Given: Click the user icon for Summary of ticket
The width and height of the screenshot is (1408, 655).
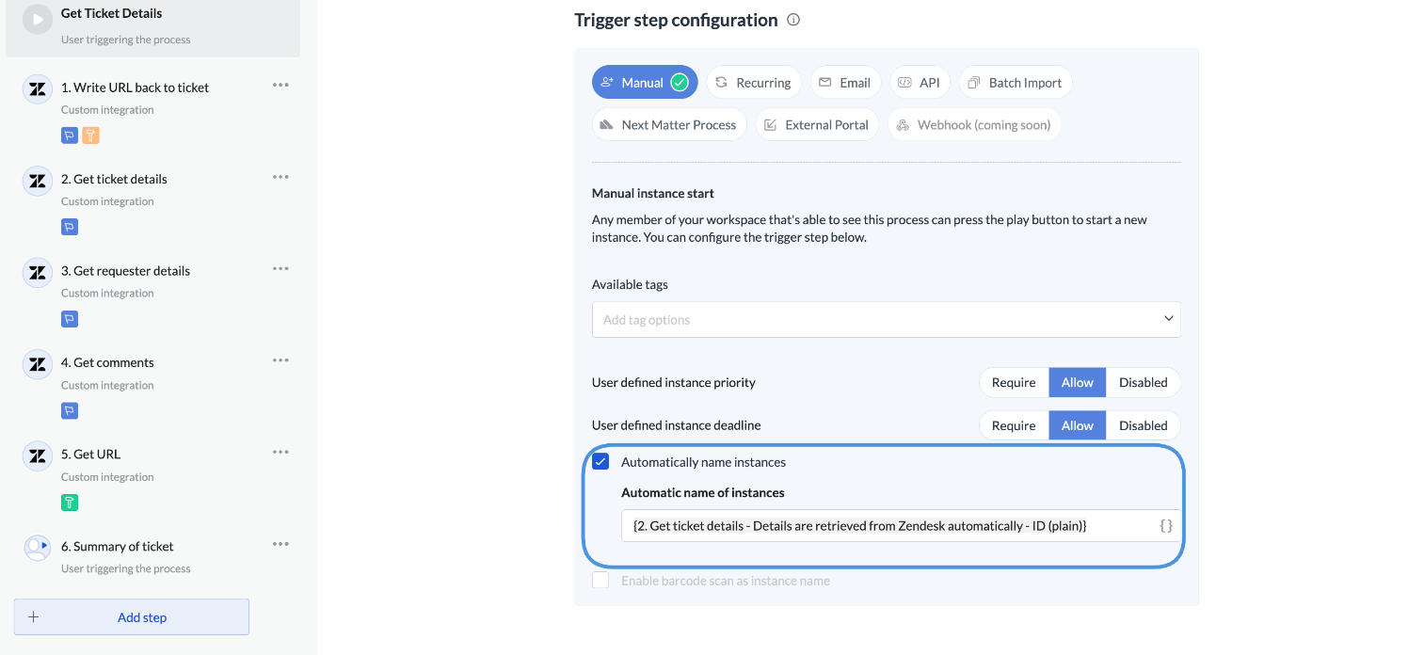Looking at the screenshot, I should [x=38, y=549].
